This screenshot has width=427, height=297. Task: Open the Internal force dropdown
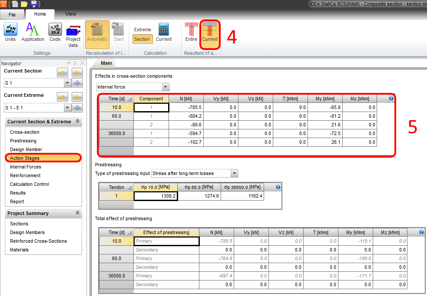pos(165,87)
